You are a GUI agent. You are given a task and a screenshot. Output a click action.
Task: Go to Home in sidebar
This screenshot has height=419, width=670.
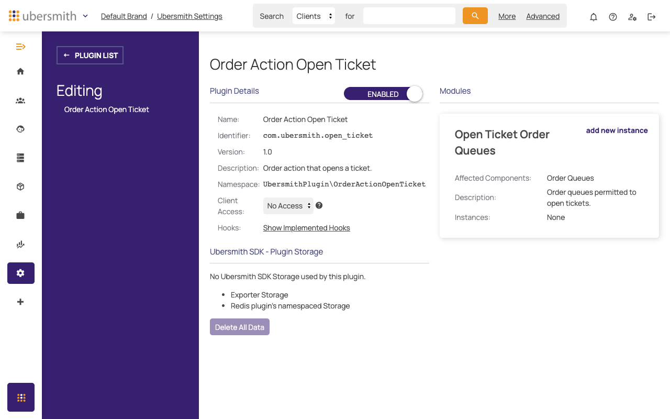[20, 71]
